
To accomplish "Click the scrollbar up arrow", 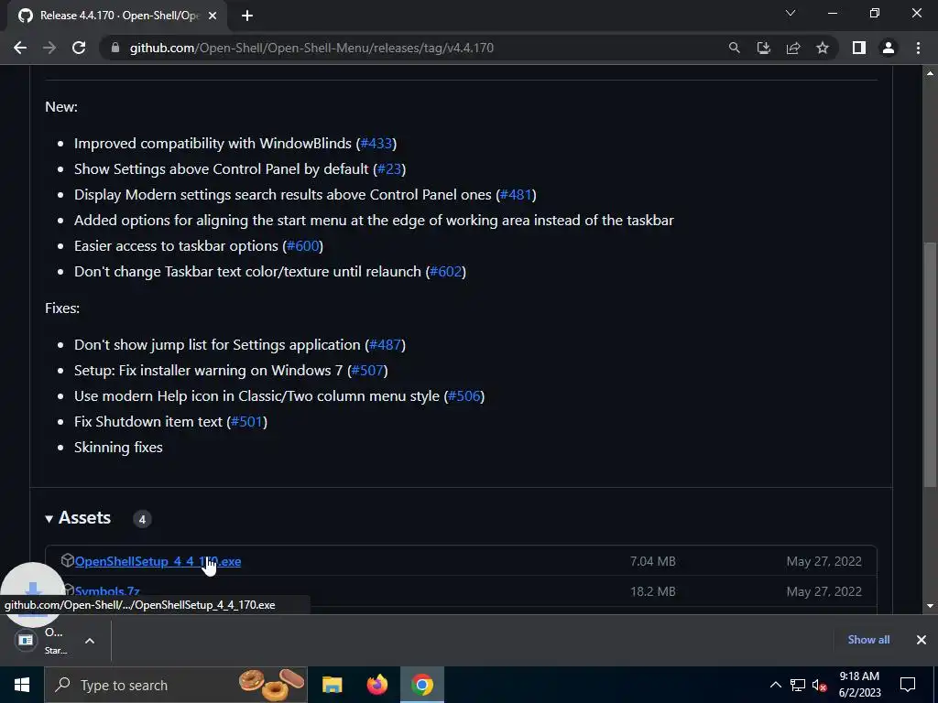I will [930, 73].
